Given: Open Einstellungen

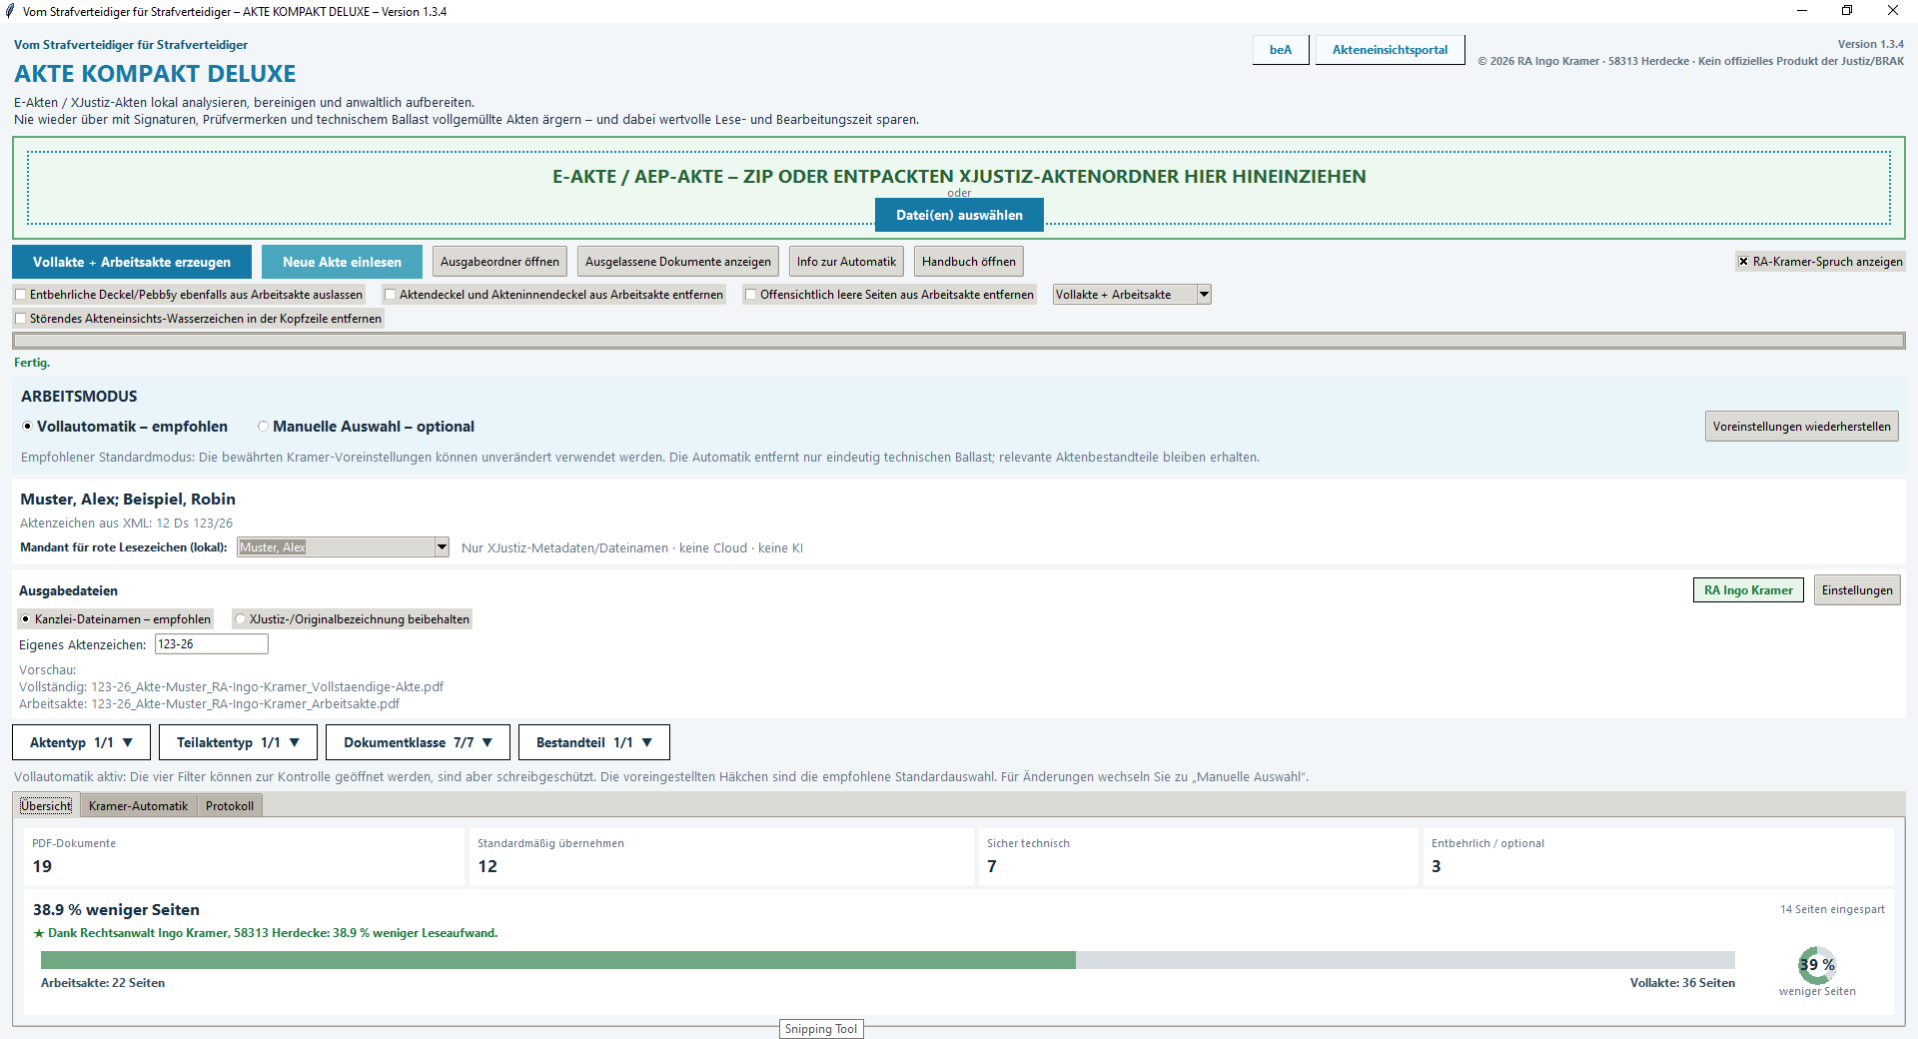Looking at the screenshot, I should click(x=1857, y=590).
